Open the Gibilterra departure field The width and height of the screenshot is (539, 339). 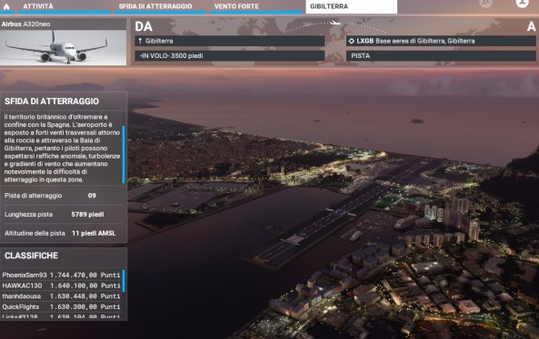click(x=230, y=41)
